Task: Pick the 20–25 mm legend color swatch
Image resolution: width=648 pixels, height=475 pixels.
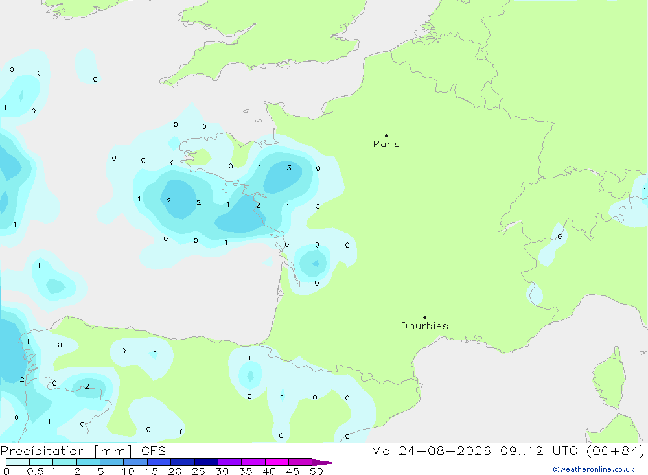Action: point(183,462)
